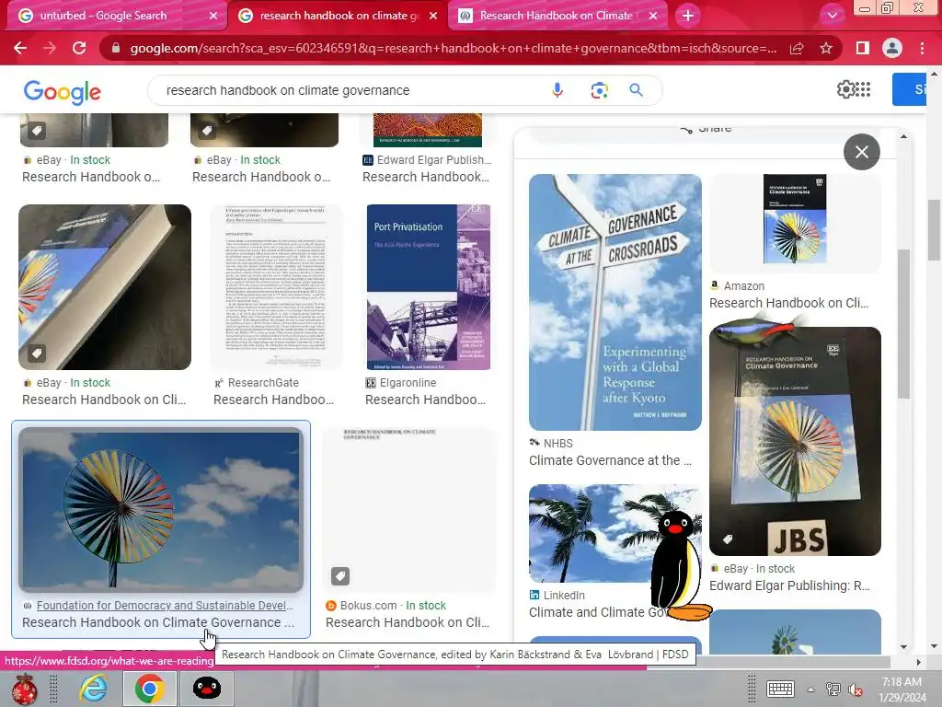Screen dimensions: 942x707
Task: Expand the tab search dropdown
Action: pos(832,16)
